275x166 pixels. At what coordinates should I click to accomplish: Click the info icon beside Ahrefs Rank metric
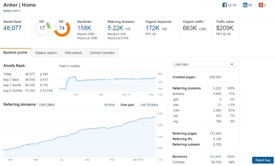tap(22, 21)
